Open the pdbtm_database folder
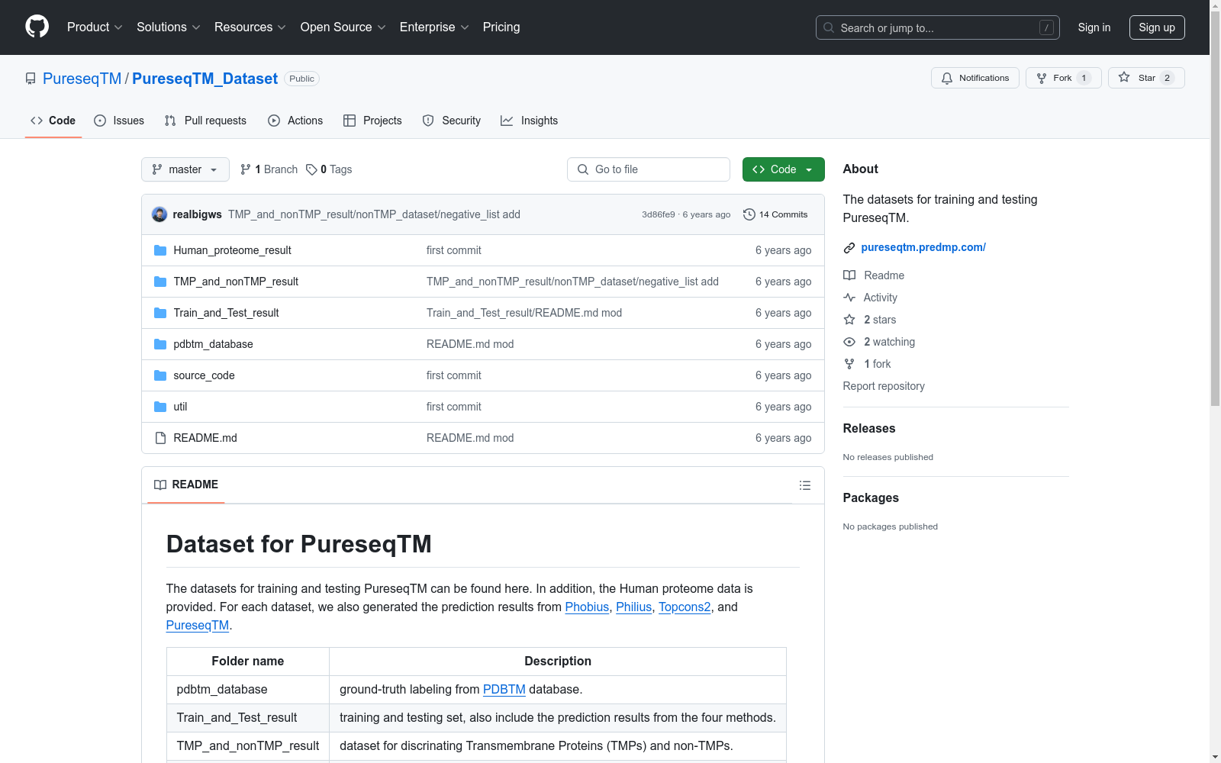This screenshot has width=1221, height=763. coord(213,344)
